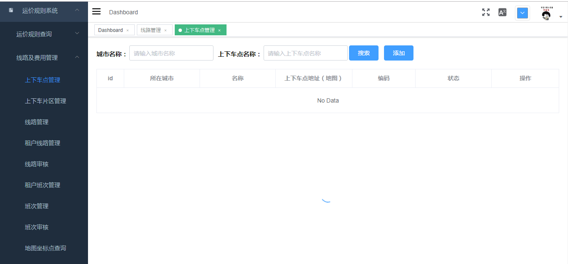Image resolution: width=568 pixels, height=264 pixels.
Task: Close the 上下车点管理 tab with its x
Action: 219,30
